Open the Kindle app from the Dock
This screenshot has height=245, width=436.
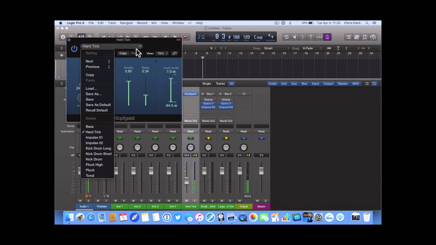click(308, 217)
